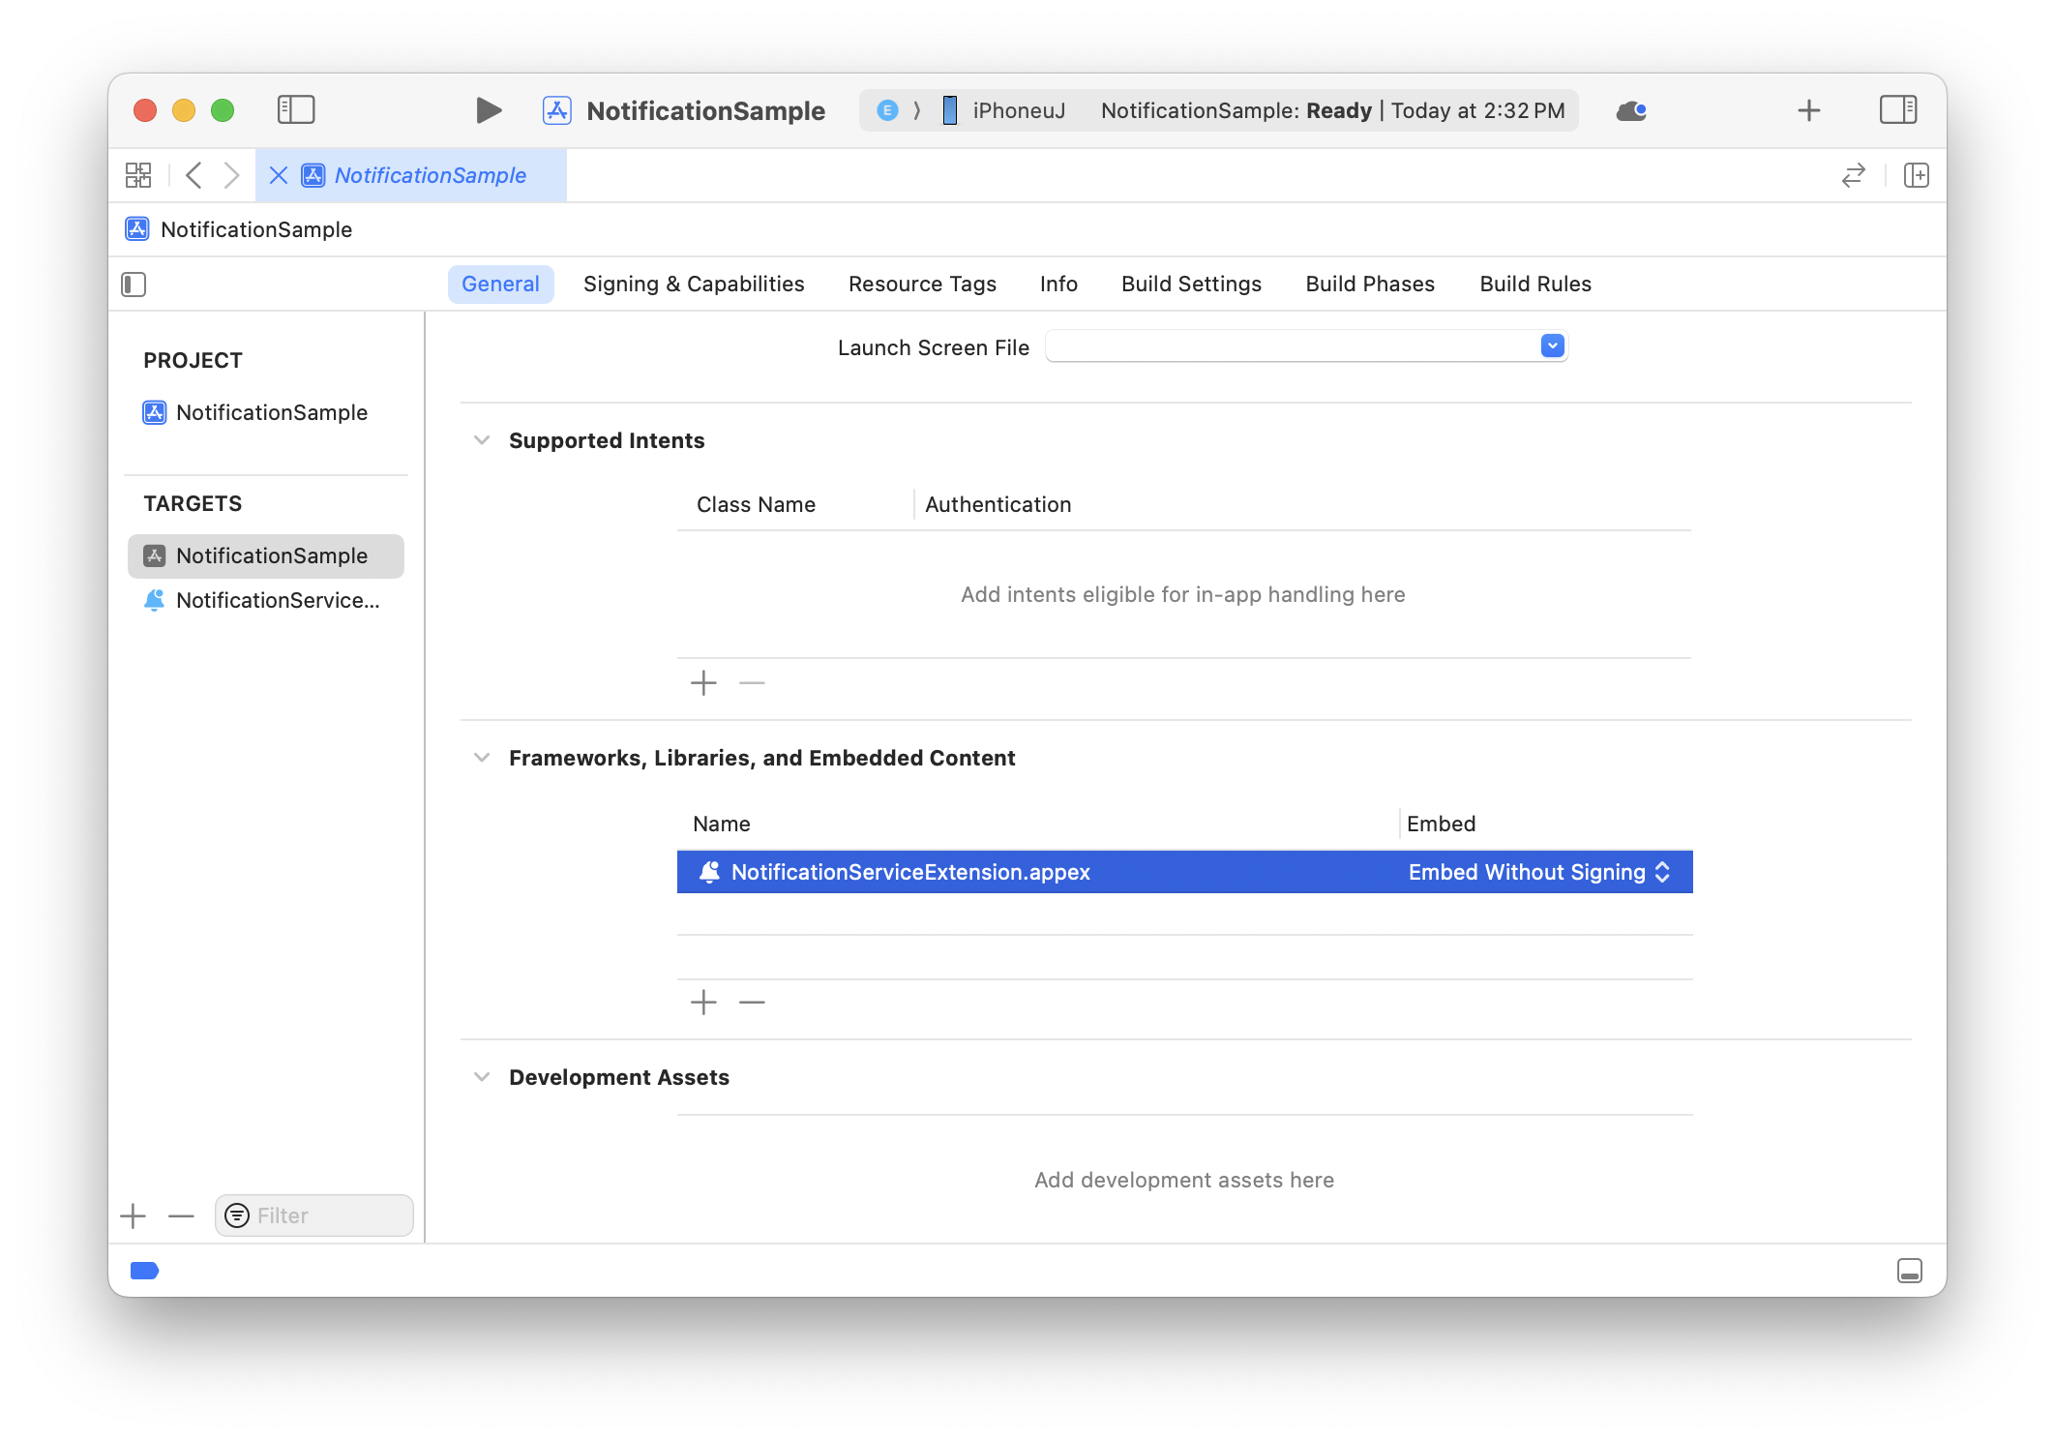2055x1440 pixels.
Task: Toggle the navigator sidebar icon
Action: 296,110
